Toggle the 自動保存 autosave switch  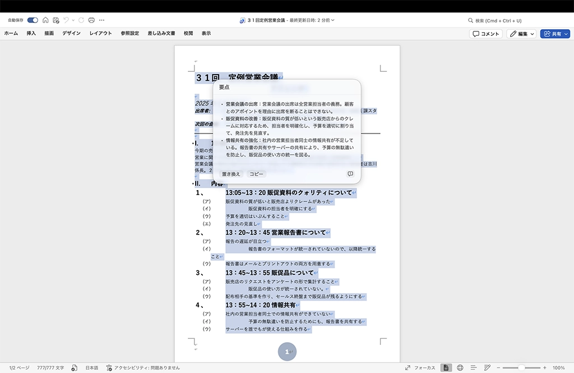[33, 20]
